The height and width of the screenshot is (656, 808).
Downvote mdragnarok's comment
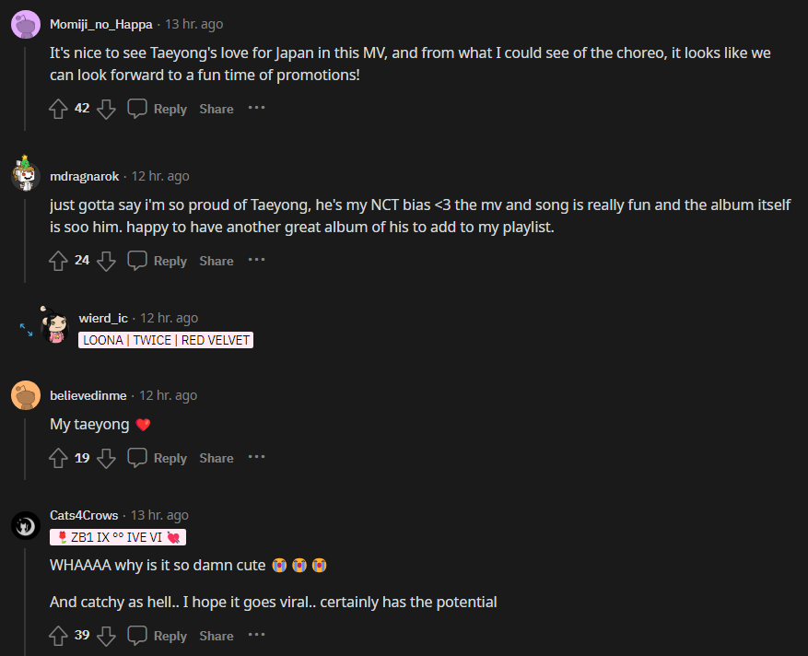[x=106, y=261]
